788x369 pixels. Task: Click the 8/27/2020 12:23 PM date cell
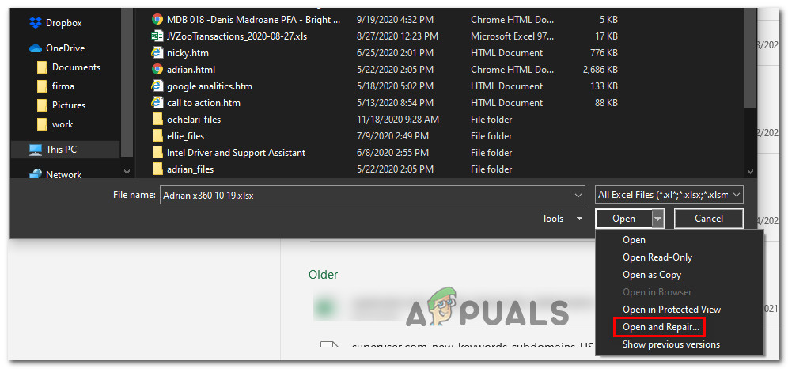(397, 36)
